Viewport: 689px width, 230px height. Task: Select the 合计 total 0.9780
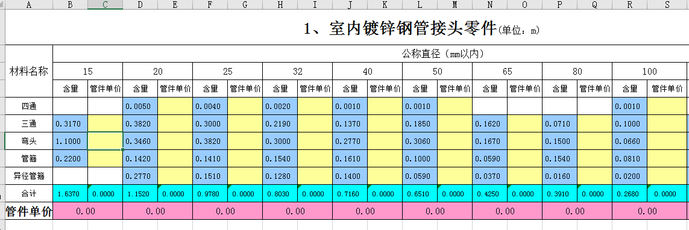210,193
